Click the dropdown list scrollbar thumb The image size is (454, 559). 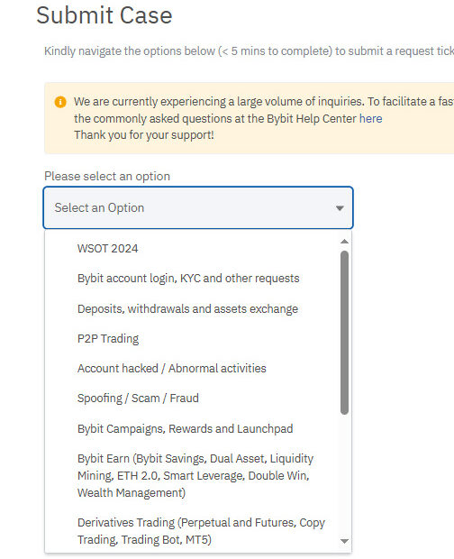pyautogui.click(x=344, y=333)
